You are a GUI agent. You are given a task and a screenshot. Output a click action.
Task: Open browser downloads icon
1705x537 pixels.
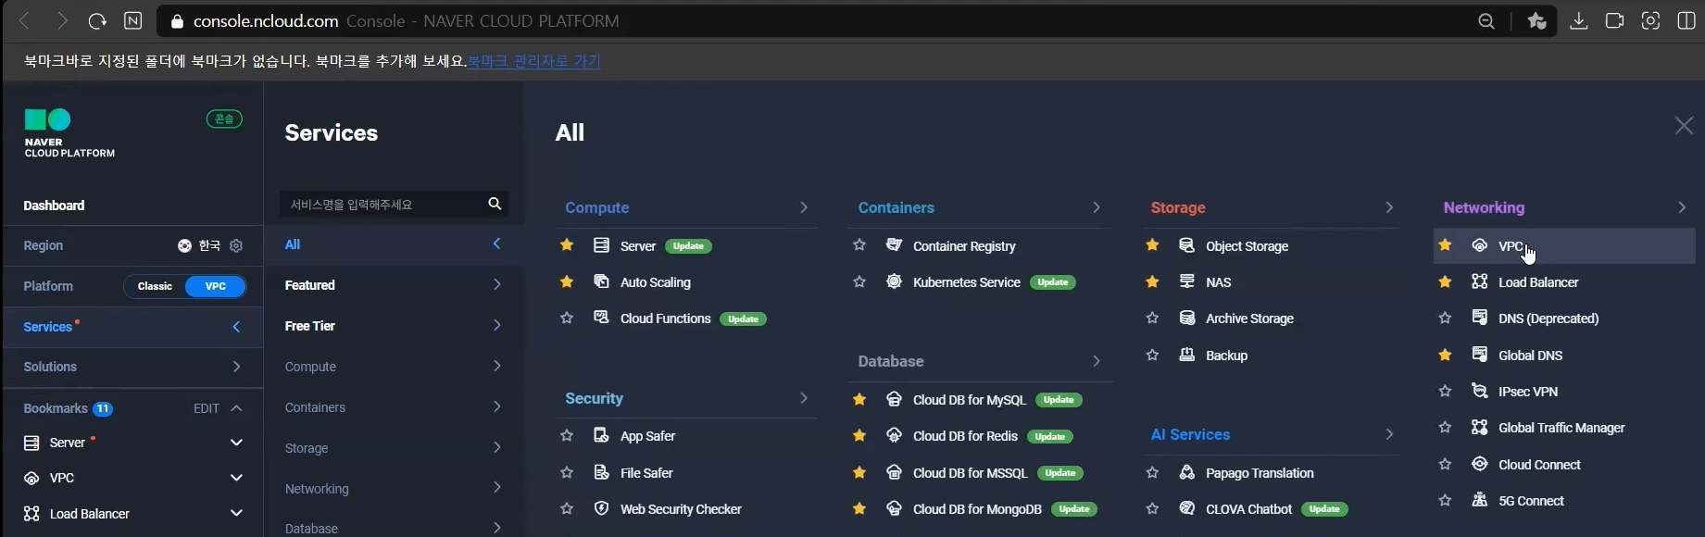click(1578, 20)
